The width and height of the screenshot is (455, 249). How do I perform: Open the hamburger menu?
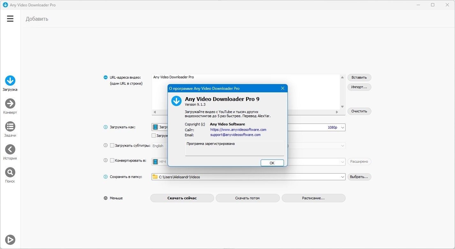(x=10, y=19)
